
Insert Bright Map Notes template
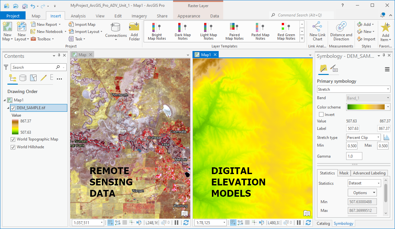[157, 31]
